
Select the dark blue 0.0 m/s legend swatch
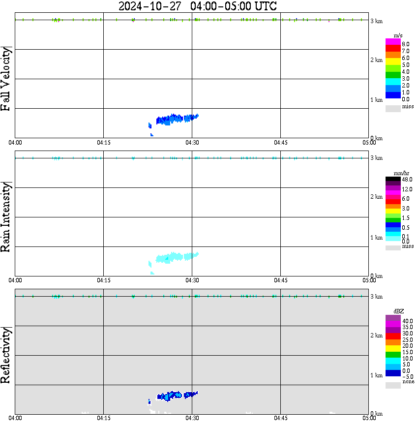click(393, 95)
